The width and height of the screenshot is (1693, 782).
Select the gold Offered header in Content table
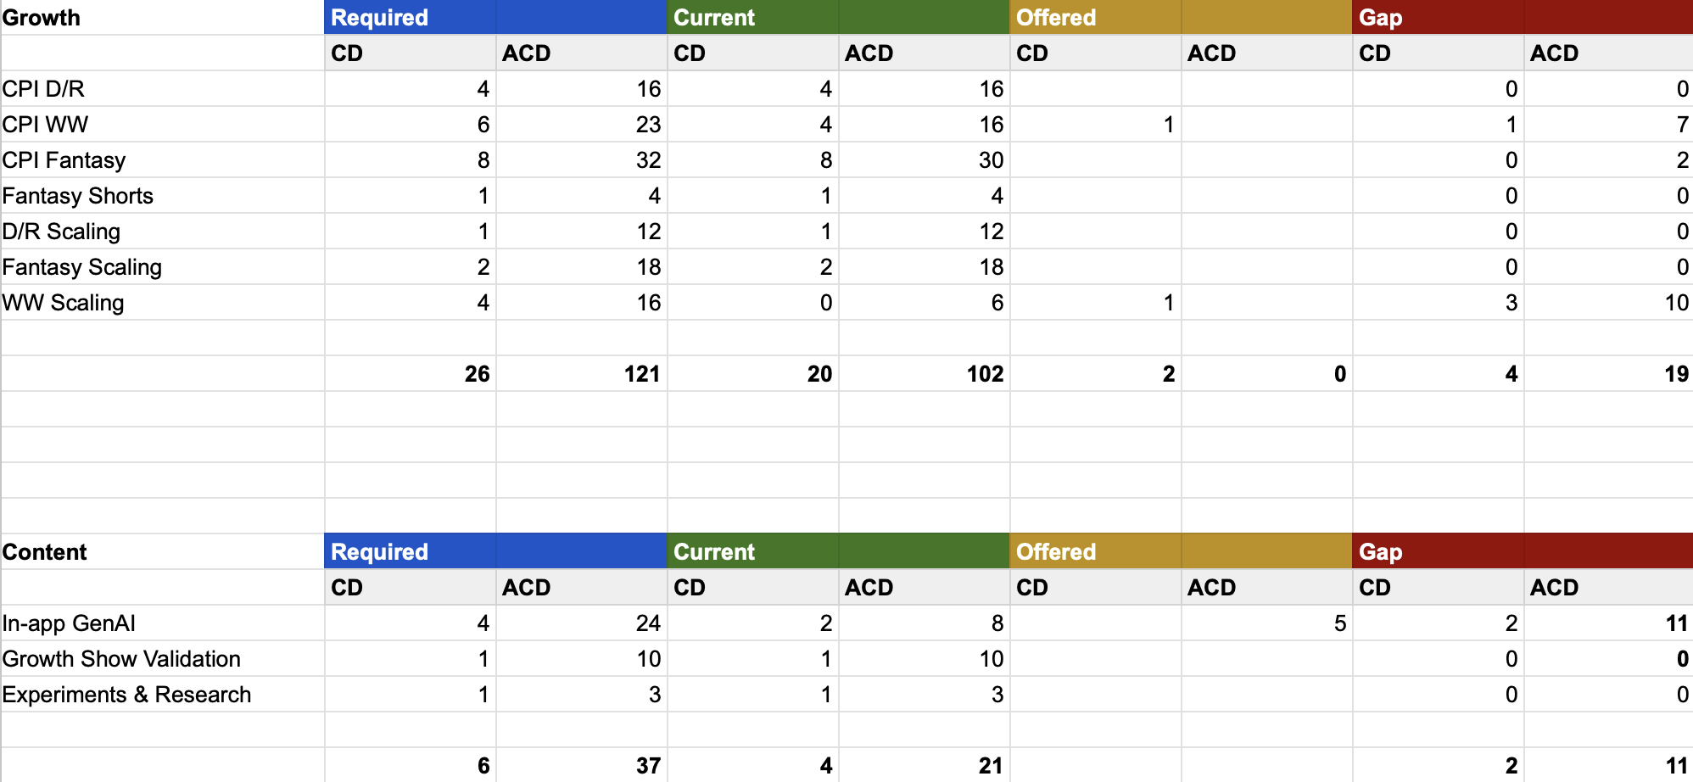(1181, 551)
